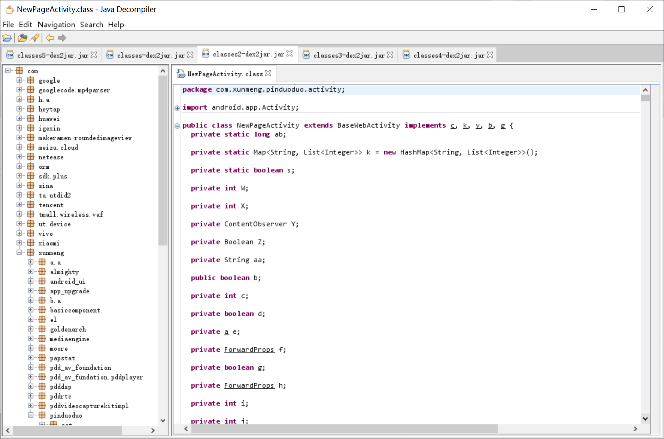
Task: Expand the almighty package node
Action: click(x=31, y=272)
